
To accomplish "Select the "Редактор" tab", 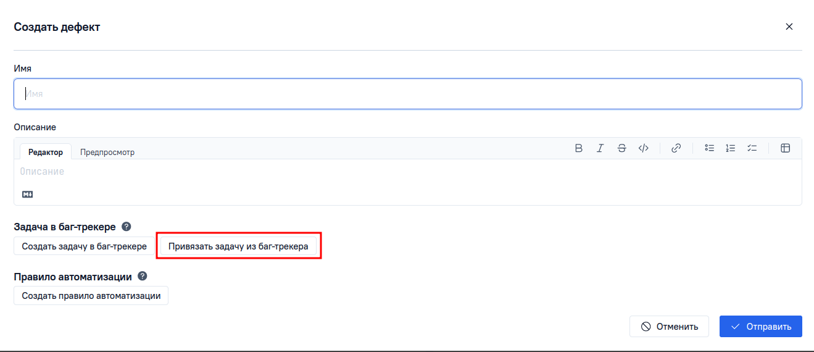I will 46,152.
